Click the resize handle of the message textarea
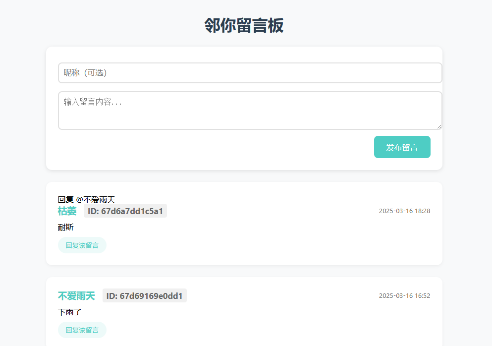Image resolution: width=492 pixels, height=346 pixels. click(438, 126)
